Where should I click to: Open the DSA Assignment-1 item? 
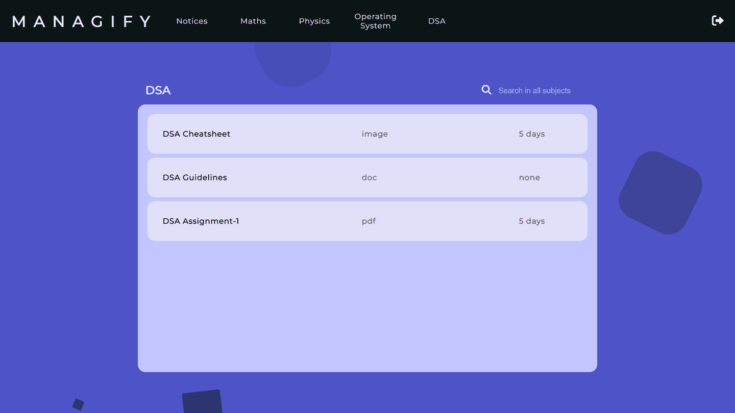(x=367, y=221)
